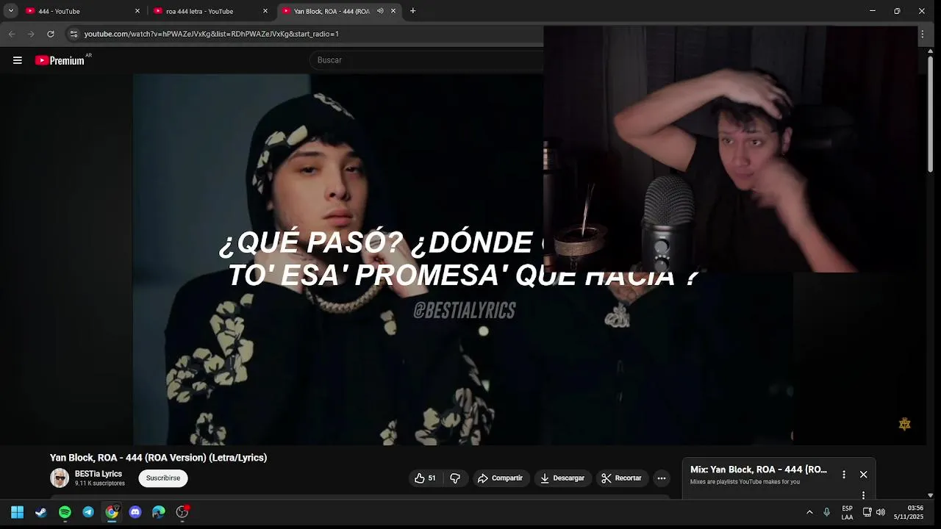Open the BESTia Lyrics channel name
The height and width of the screenshot is (529, 941).
point(99,474)
